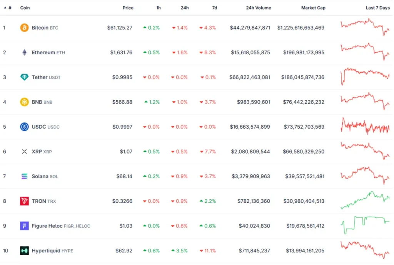
Task: Click BNB 1h change 1.2%
Action: click(x=152, y=102)
